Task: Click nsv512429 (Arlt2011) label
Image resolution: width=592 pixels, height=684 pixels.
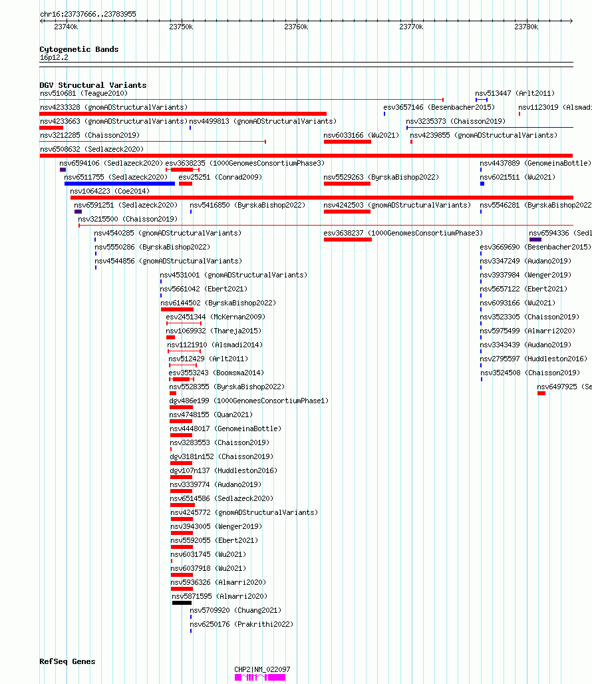Action: 208,359
